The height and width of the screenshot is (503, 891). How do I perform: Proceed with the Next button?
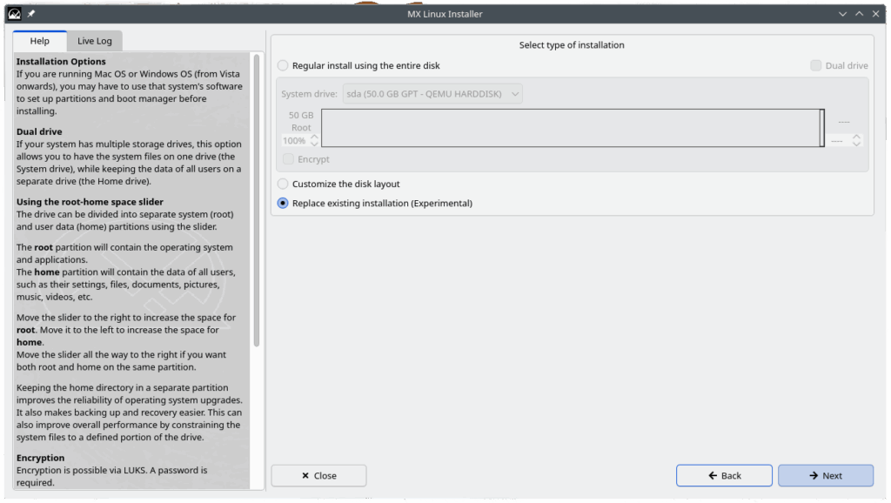[826, 476]
